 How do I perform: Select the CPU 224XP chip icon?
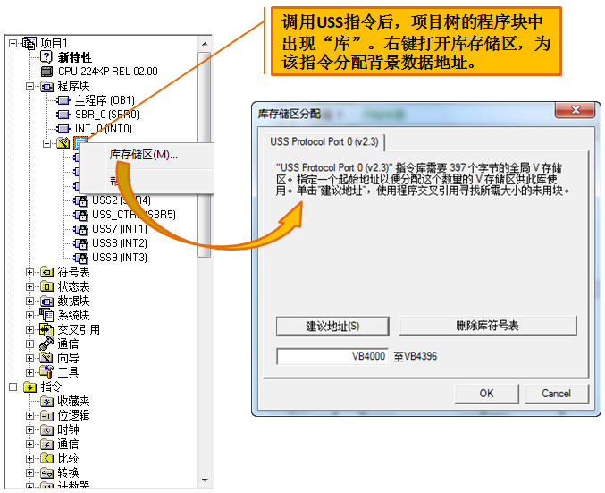46,72
